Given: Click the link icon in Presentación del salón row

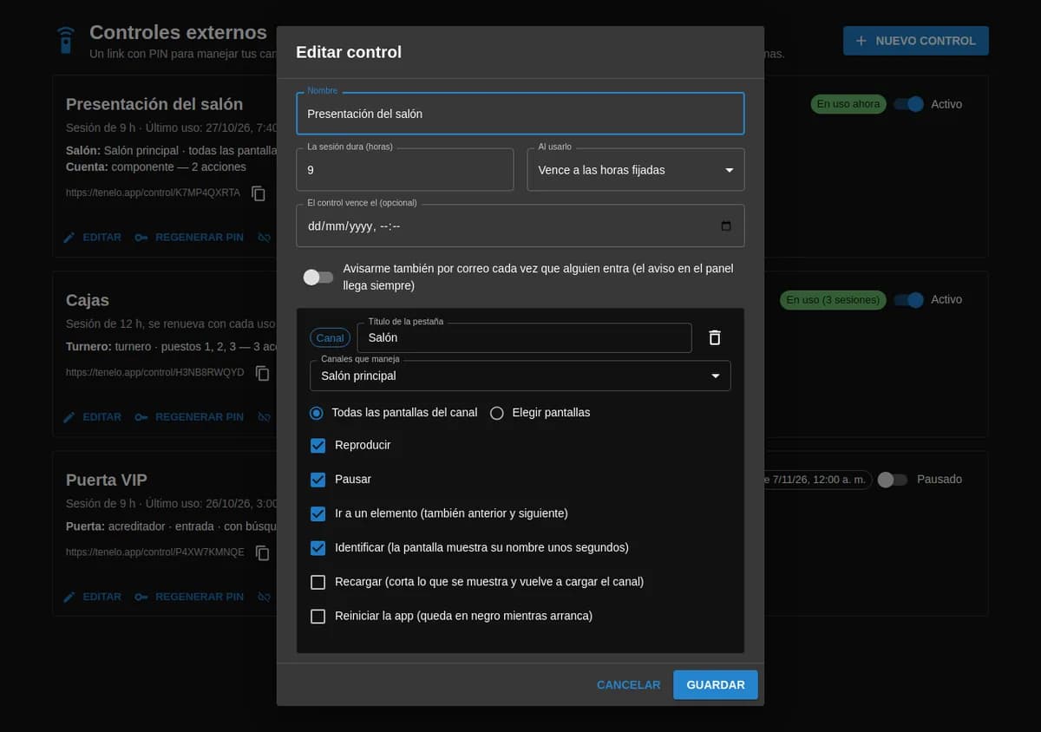Looking at the screenshot, I should click(265, 238).
